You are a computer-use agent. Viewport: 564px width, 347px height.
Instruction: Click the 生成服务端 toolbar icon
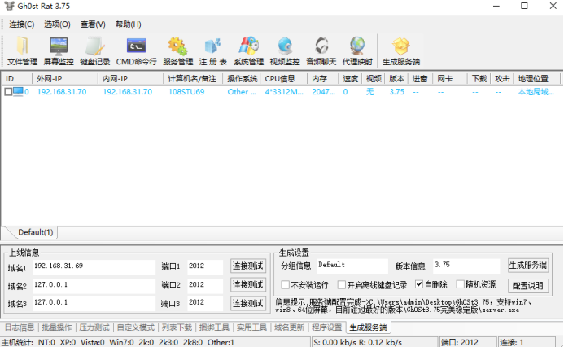click(401, 51)
